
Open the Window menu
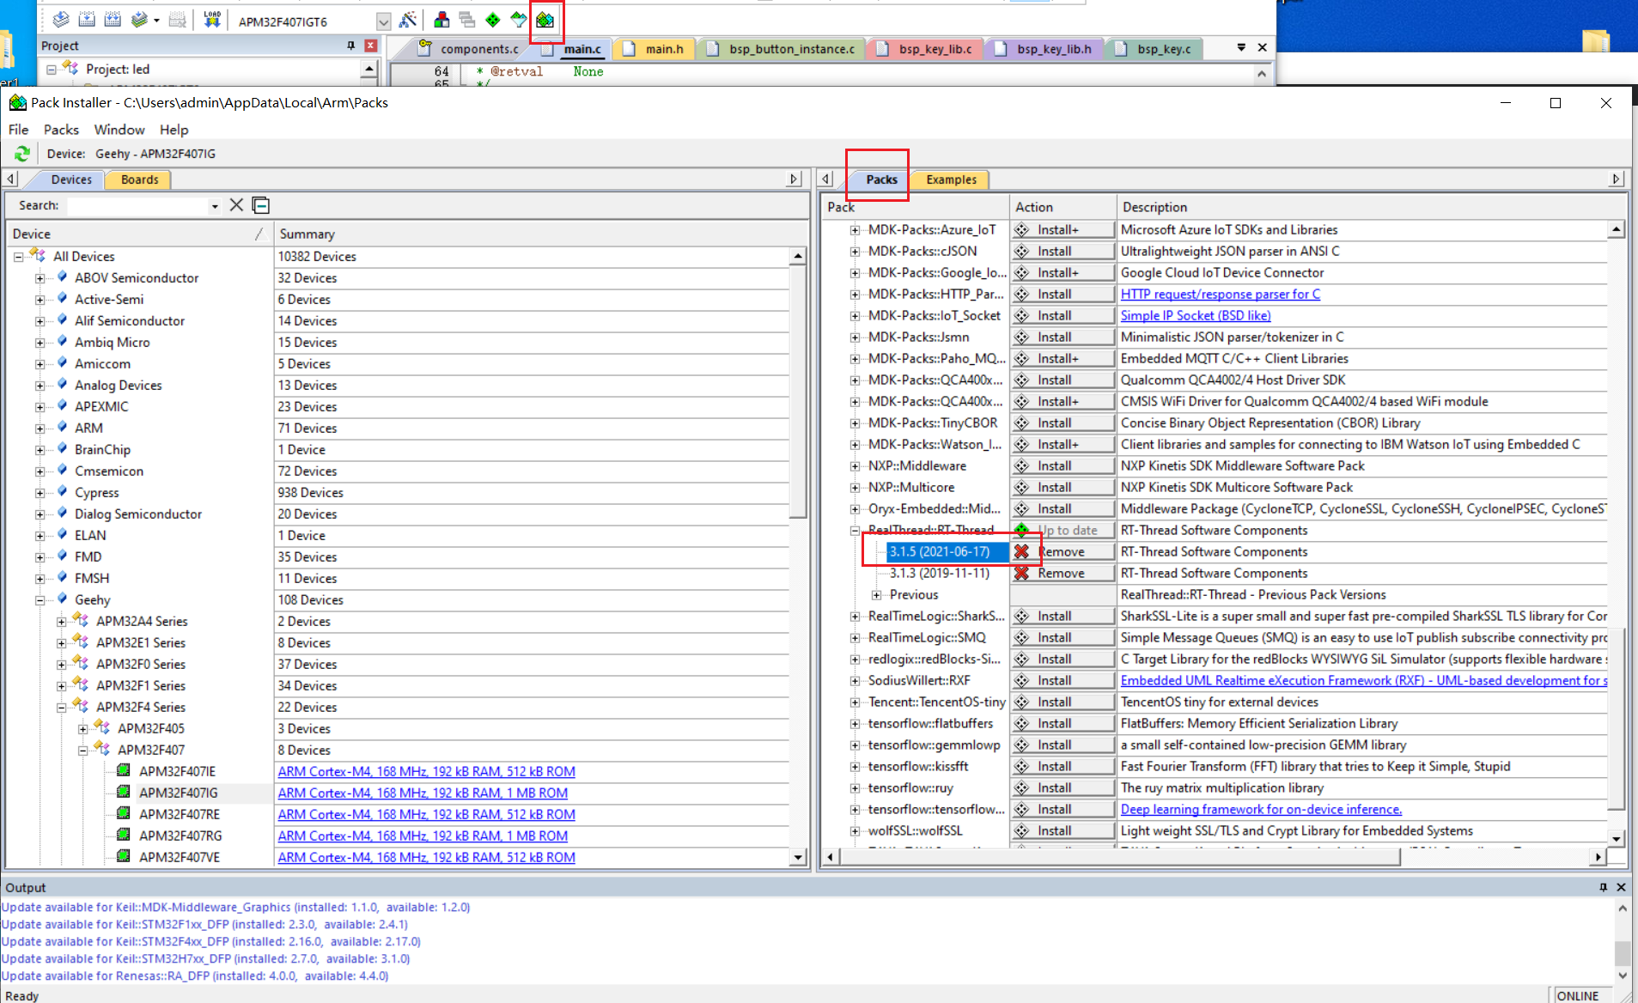(119, 130)
